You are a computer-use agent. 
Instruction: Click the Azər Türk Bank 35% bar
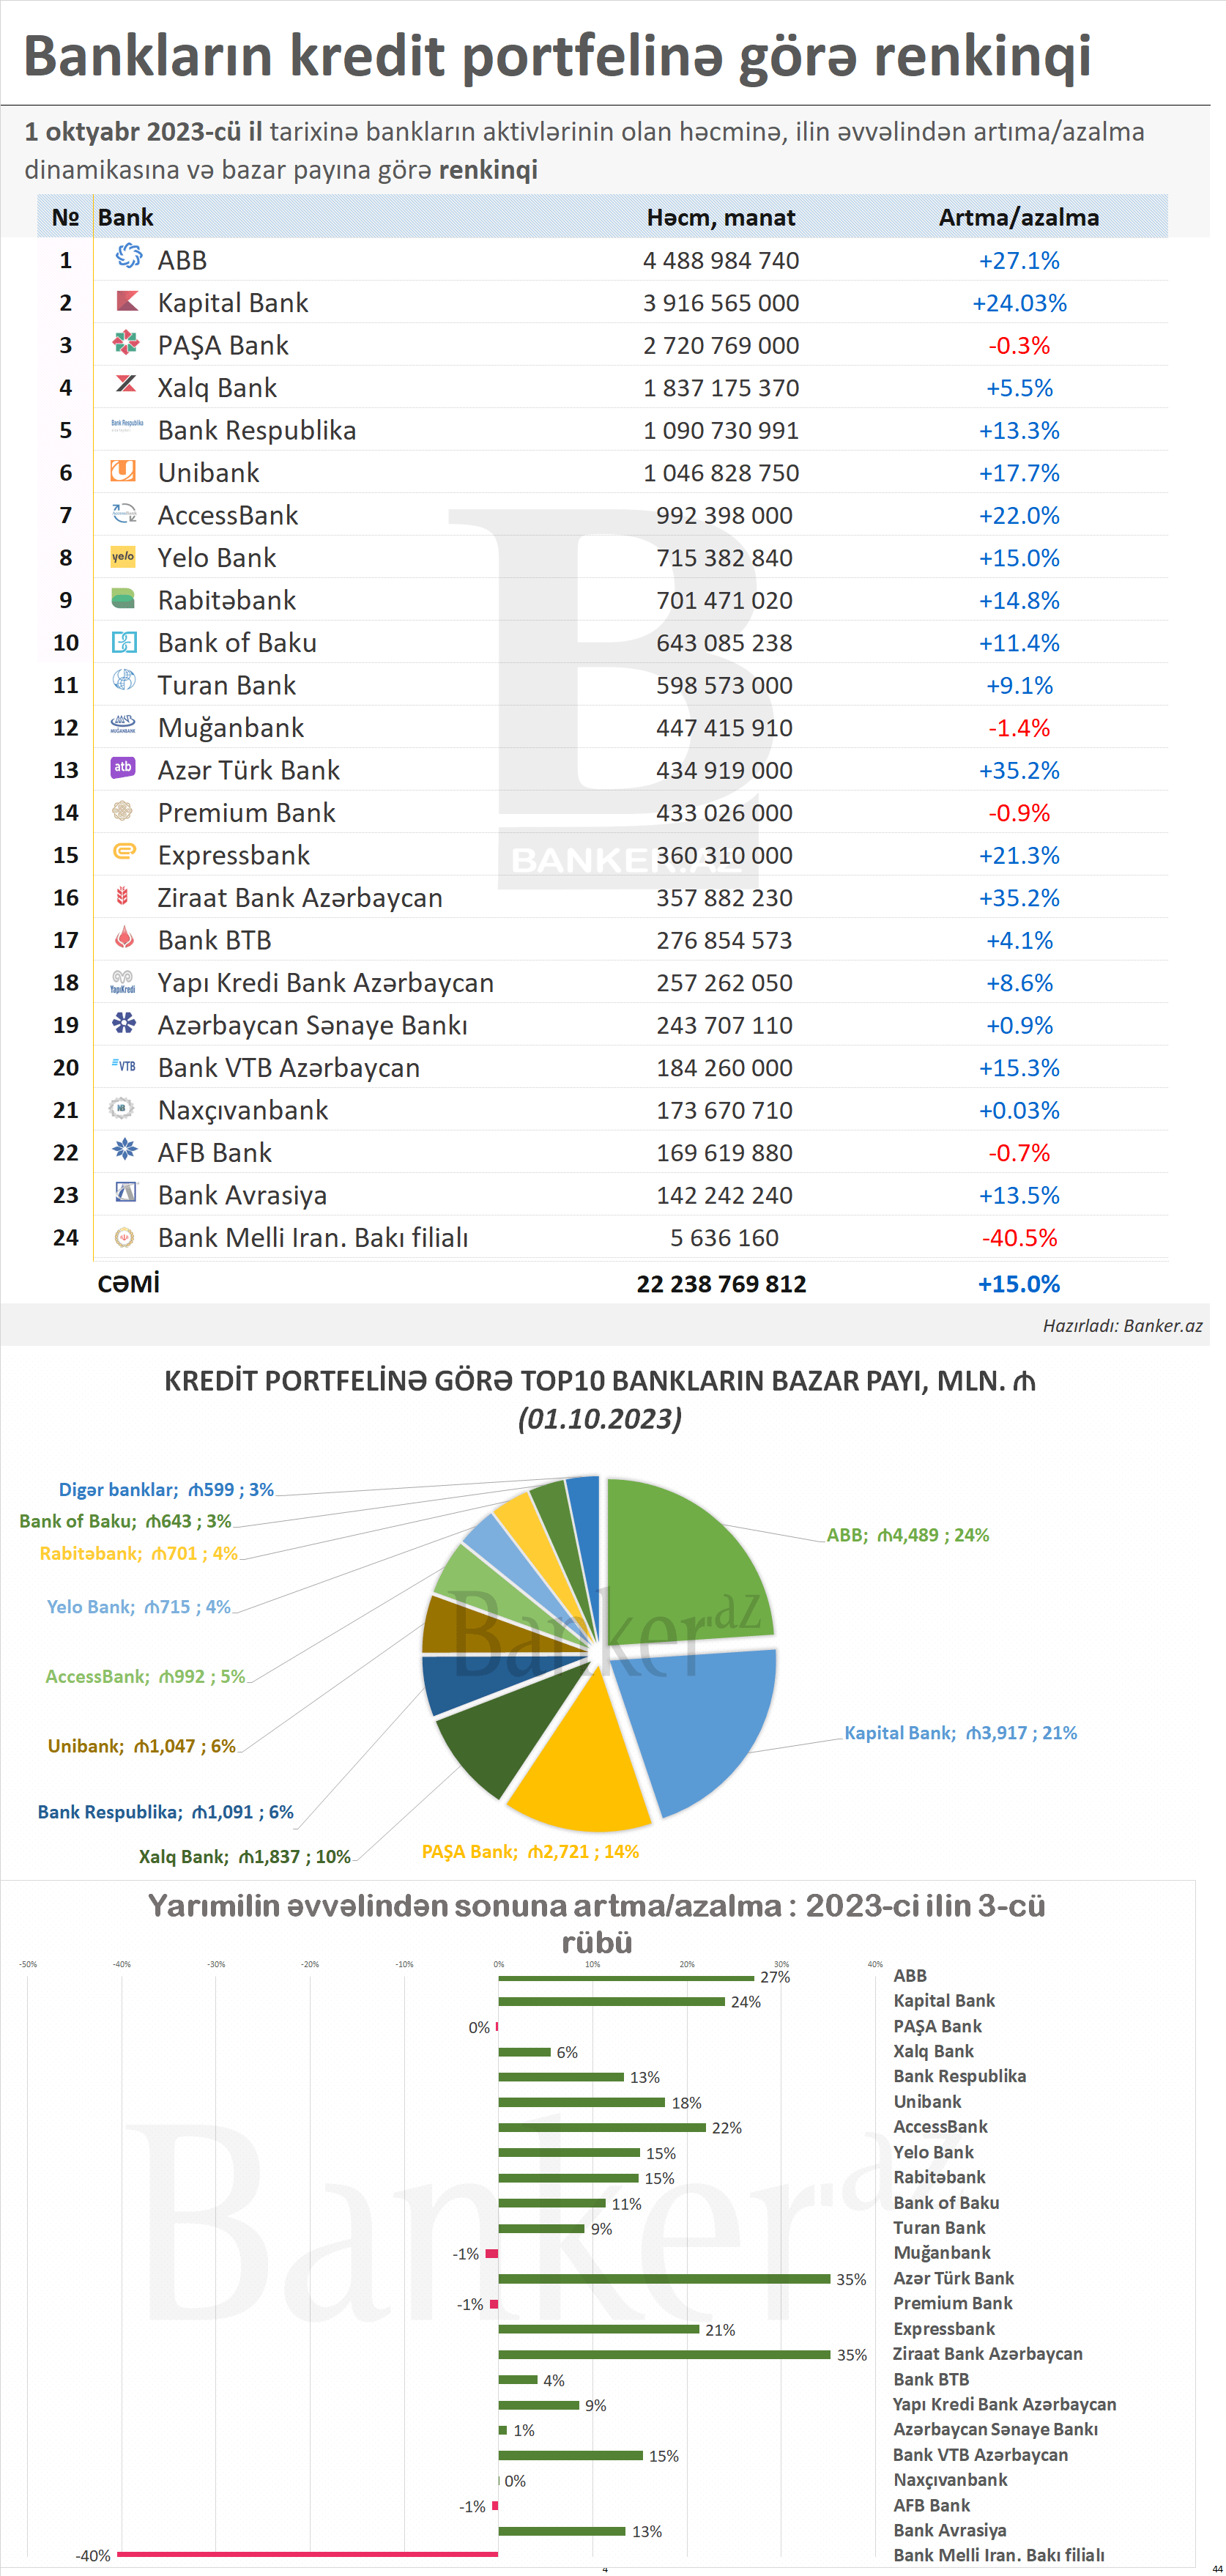(x=664, y=2279)
